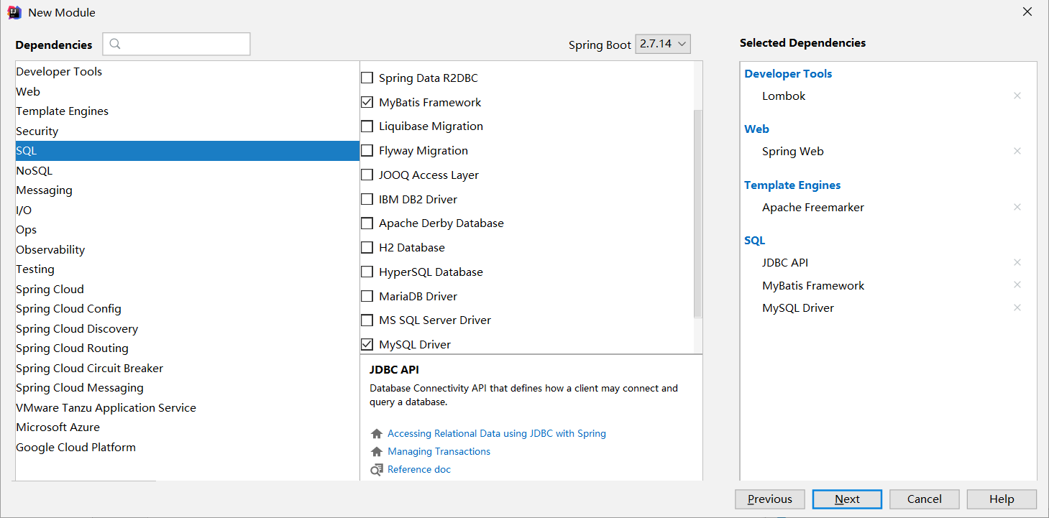Click the Previous button
This screenshot has width=1049, height=518.
769,499
